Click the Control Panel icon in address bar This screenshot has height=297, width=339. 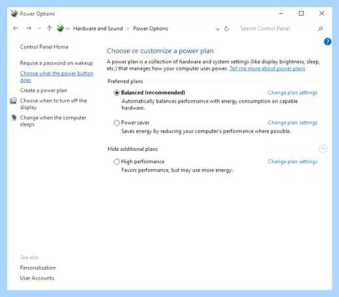(60, 28)
